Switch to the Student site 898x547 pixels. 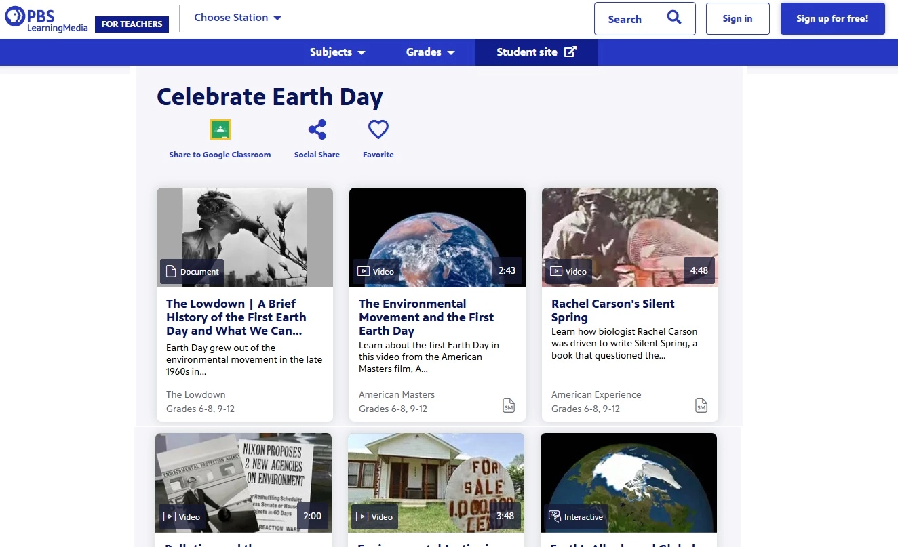(x=528, y=52)
